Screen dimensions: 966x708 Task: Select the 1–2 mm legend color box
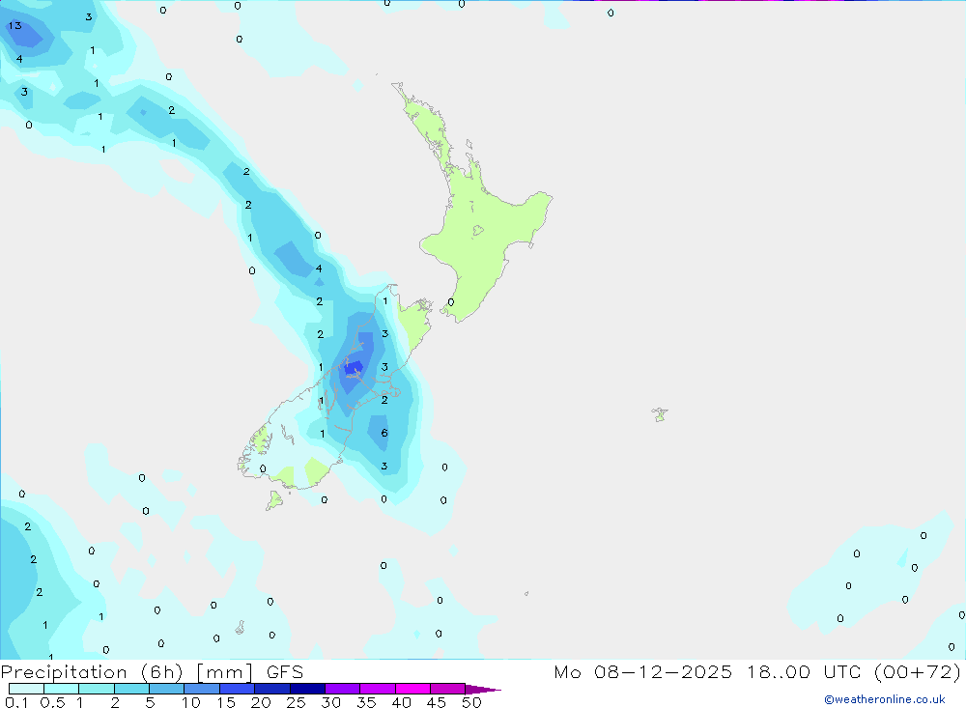[x=96, y=689]
